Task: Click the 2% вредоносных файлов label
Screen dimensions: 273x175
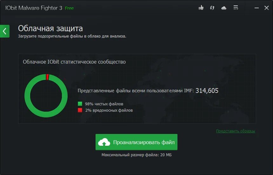Action: click(x=109, y=110)
